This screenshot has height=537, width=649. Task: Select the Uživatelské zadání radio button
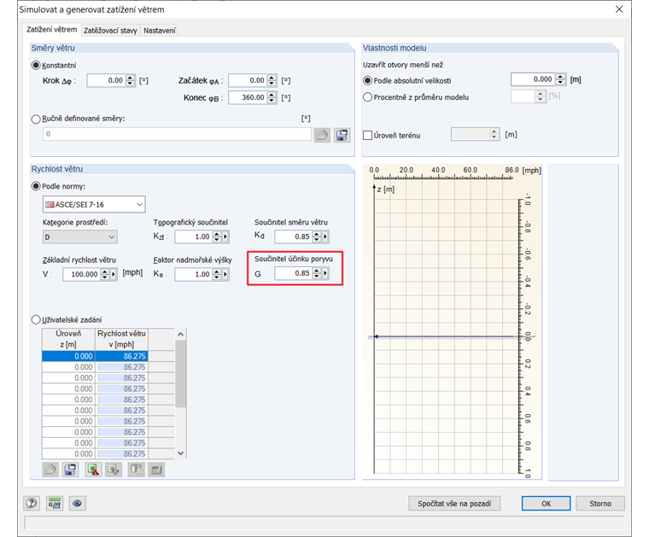(x=36, y=320)
